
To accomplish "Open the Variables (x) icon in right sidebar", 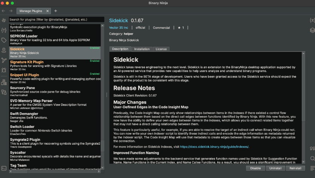I will click(x=312, y=20).
